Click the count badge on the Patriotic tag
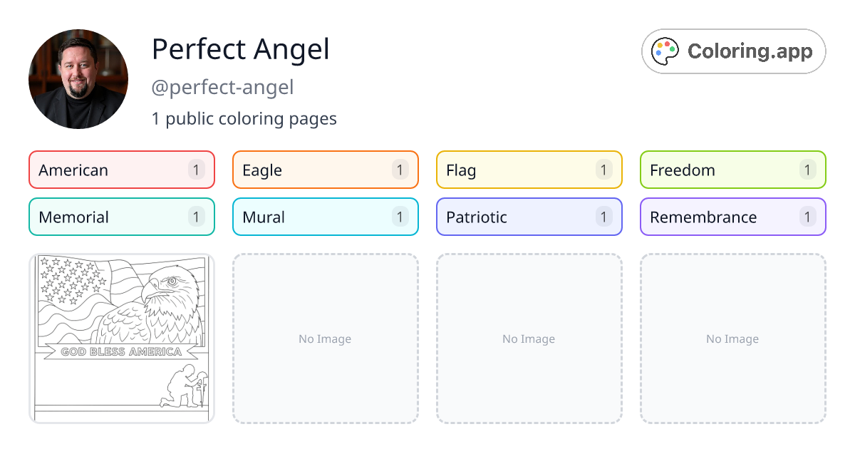Screen dimensions: 855x449 tap(603, 217)
